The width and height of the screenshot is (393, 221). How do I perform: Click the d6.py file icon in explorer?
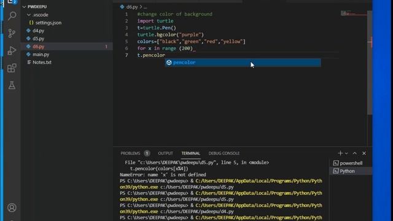[x=28, y=47]
